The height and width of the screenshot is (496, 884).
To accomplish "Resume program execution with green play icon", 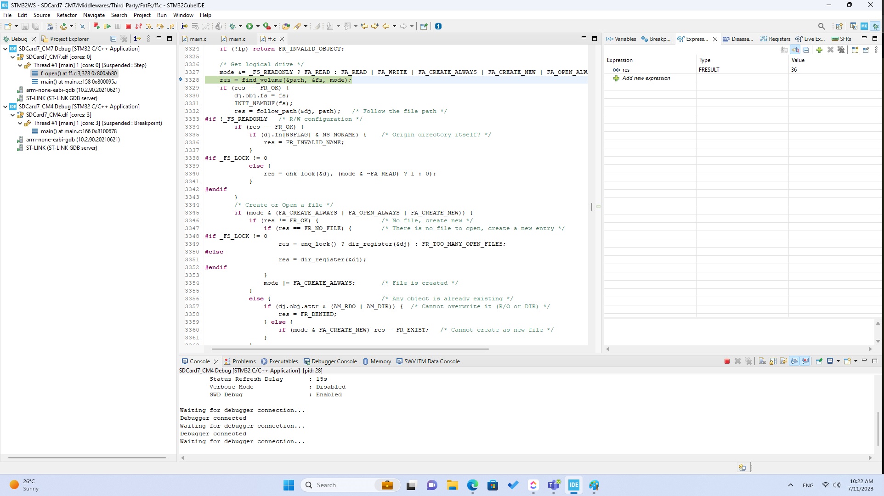I will (x=107, y=26).
